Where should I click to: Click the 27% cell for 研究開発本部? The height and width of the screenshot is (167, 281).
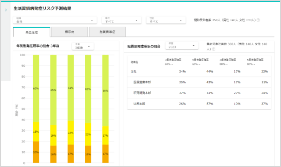(x=237, y=93)
